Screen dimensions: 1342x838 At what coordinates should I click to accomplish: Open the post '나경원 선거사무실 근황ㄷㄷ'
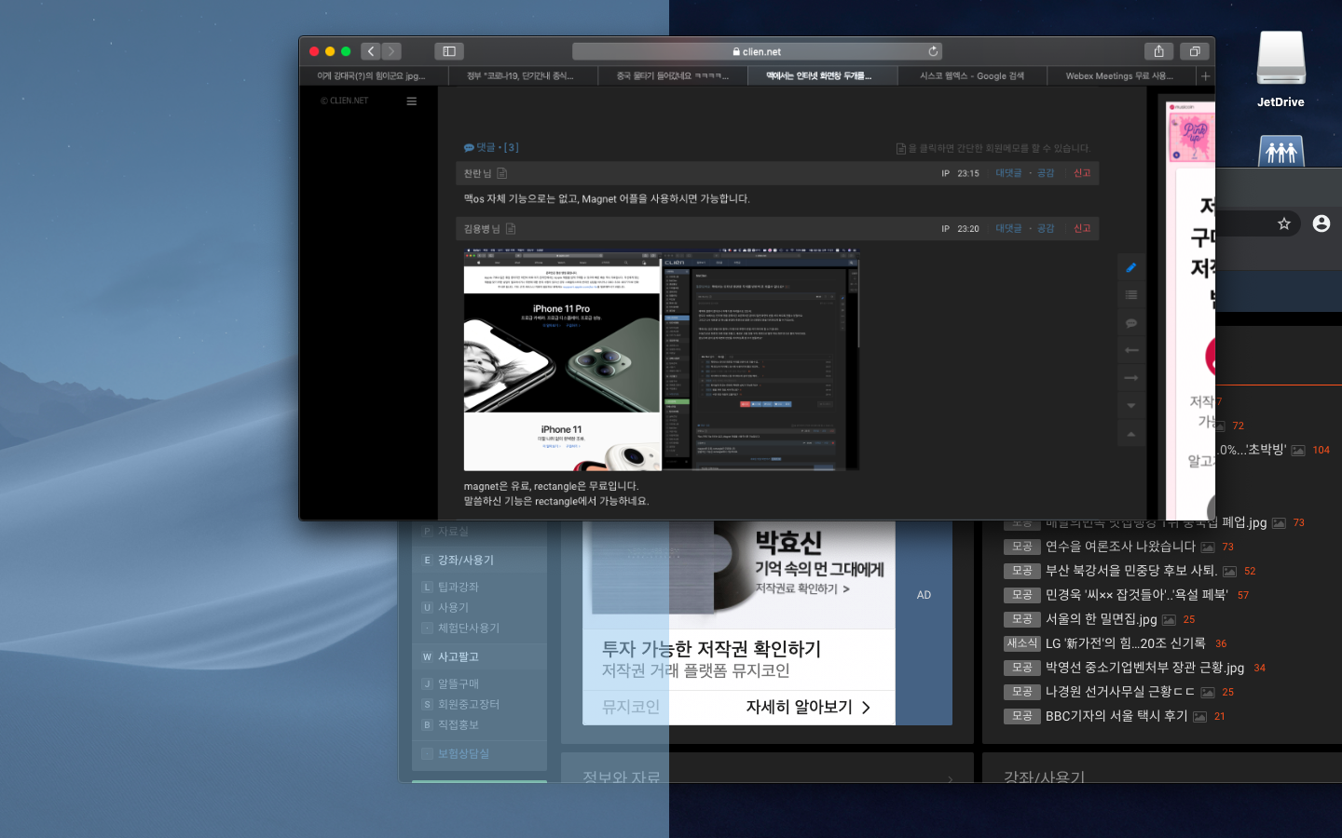pyautogui.click(x=1120, y=692)
